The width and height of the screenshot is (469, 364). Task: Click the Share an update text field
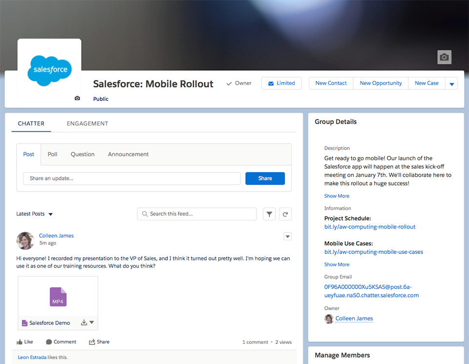(x=132, y=178)
